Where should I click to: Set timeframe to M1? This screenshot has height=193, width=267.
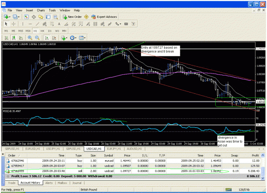[x=6, y=31]
